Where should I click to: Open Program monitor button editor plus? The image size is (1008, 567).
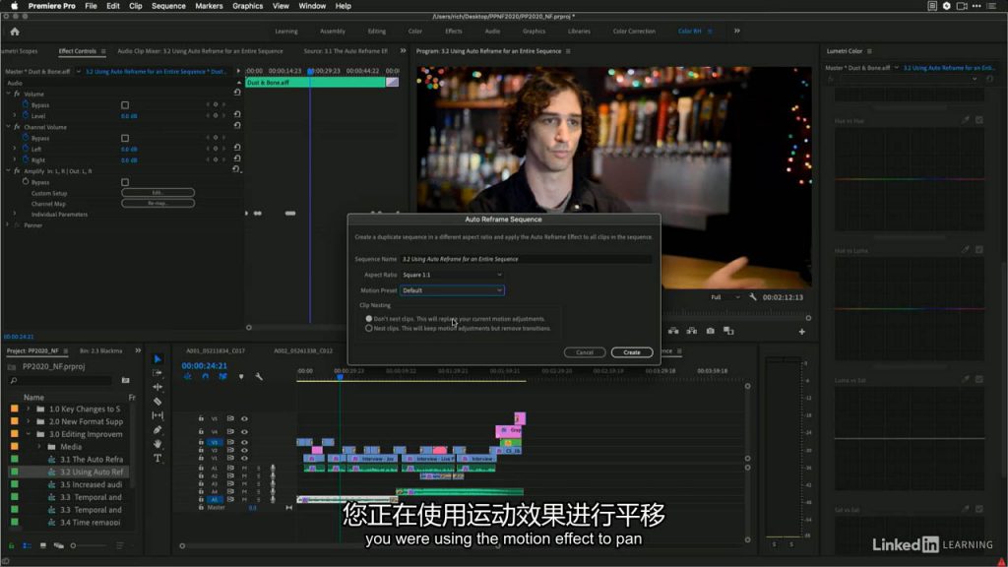pos(801,332)
